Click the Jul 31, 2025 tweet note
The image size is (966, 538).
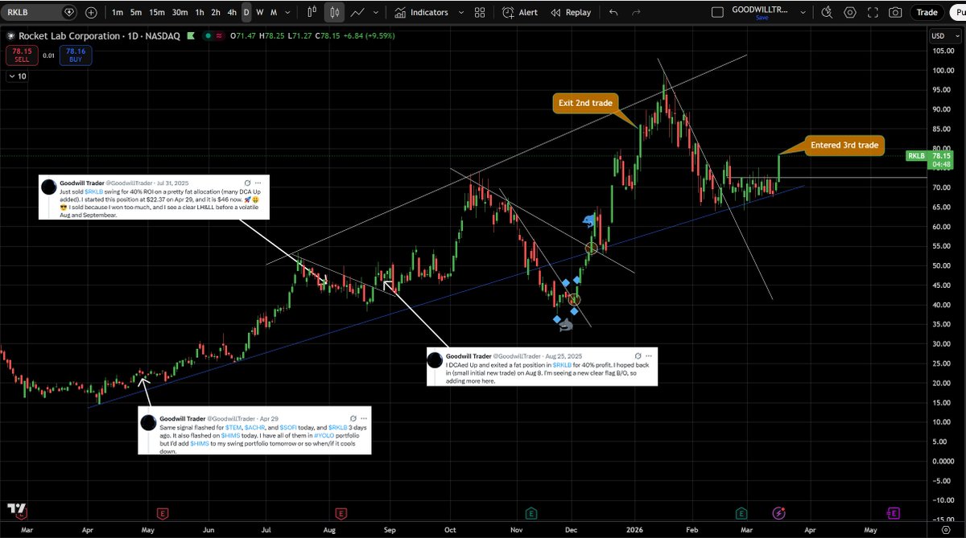153,198
